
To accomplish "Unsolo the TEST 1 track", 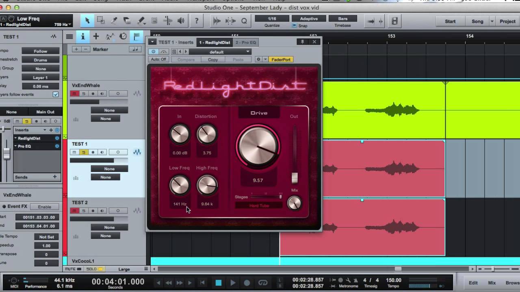I will [83, 152].
